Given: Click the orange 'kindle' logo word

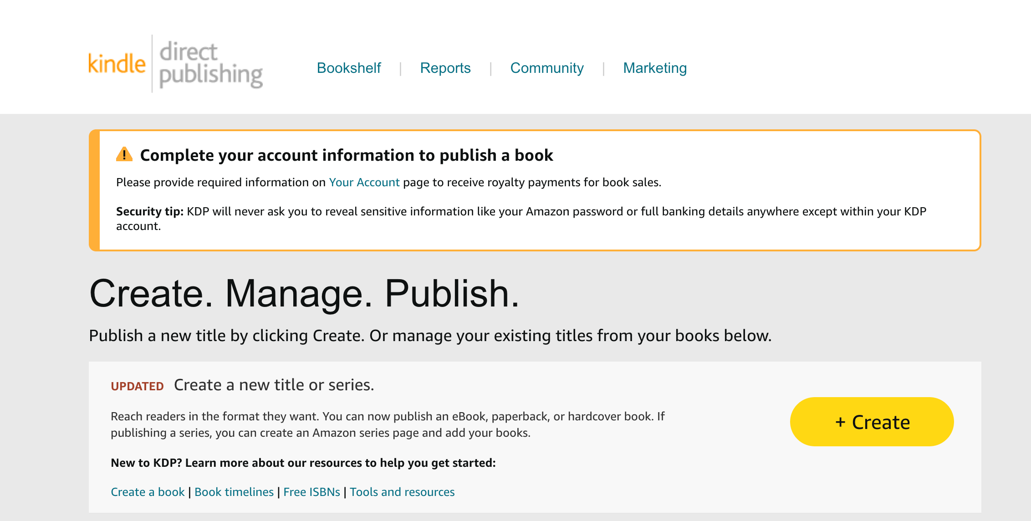Looking at the screenshot, I should (117, 64).
